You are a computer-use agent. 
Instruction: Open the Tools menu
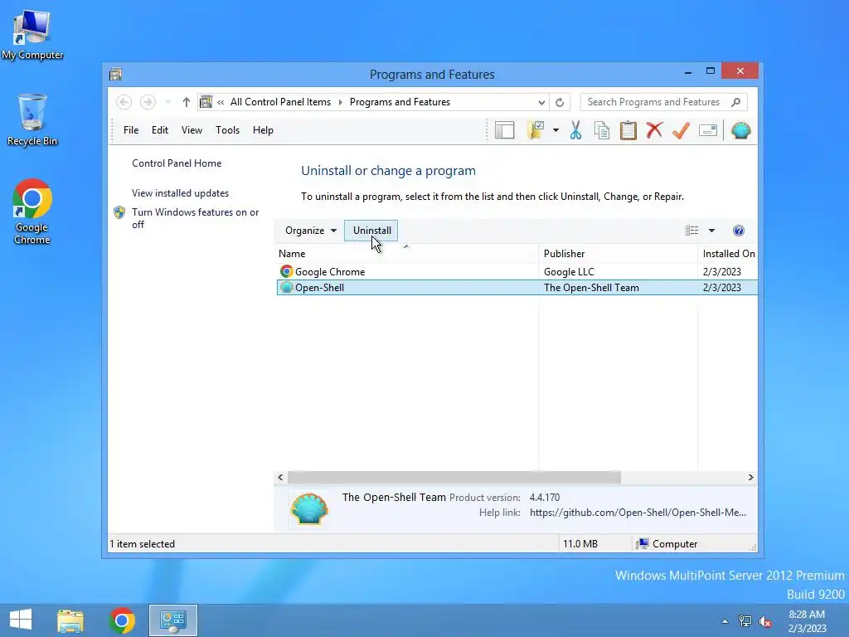[227, 130]
